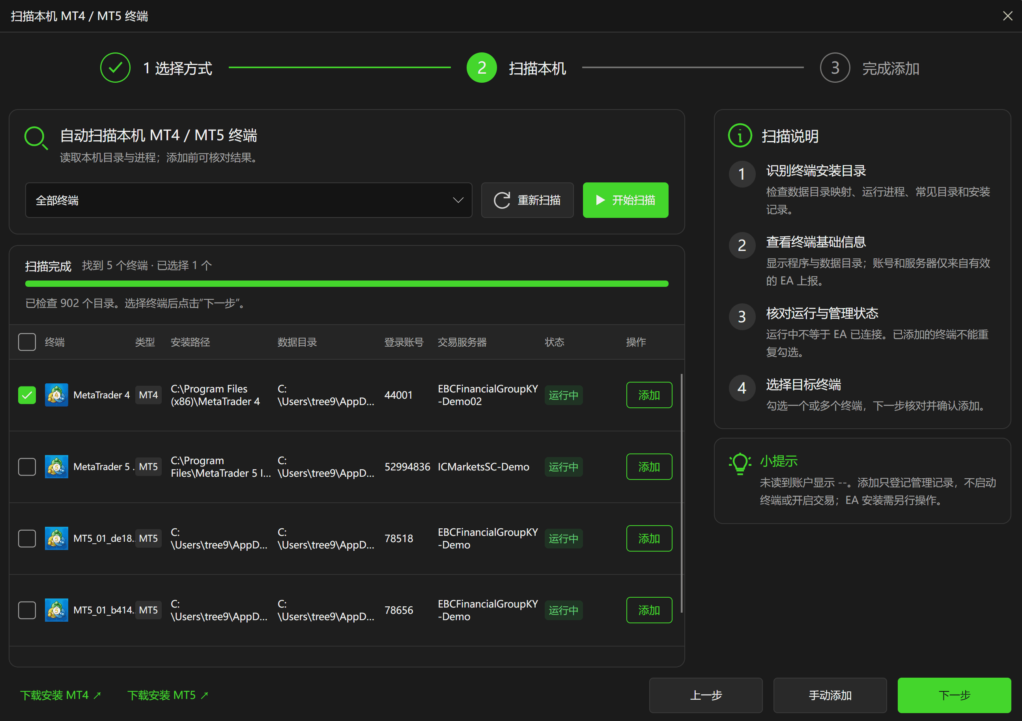Screen dimensions: 1022x721
Task: Click the 状态 column header
Action: 555,342
